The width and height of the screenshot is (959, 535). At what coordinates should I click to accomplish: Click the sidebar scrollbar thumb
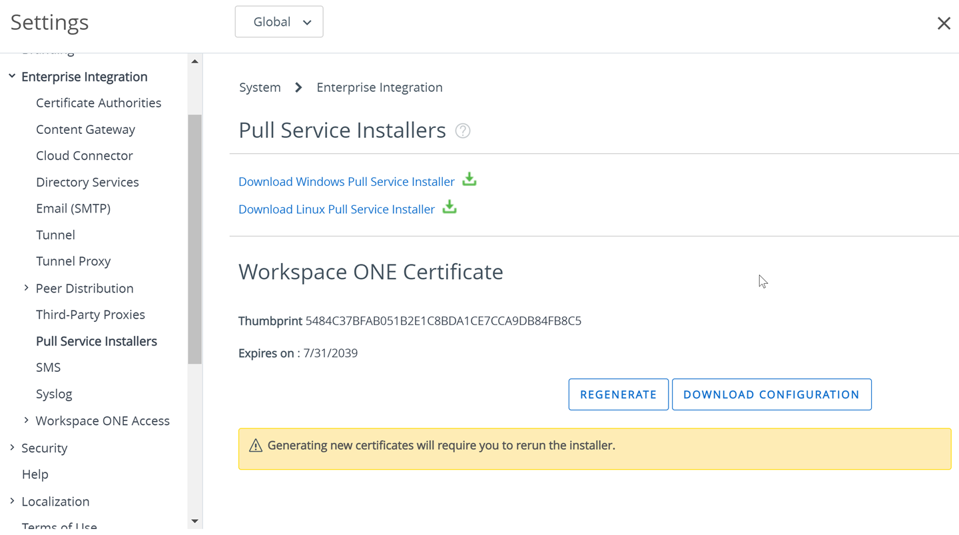[x=194, y=239]
